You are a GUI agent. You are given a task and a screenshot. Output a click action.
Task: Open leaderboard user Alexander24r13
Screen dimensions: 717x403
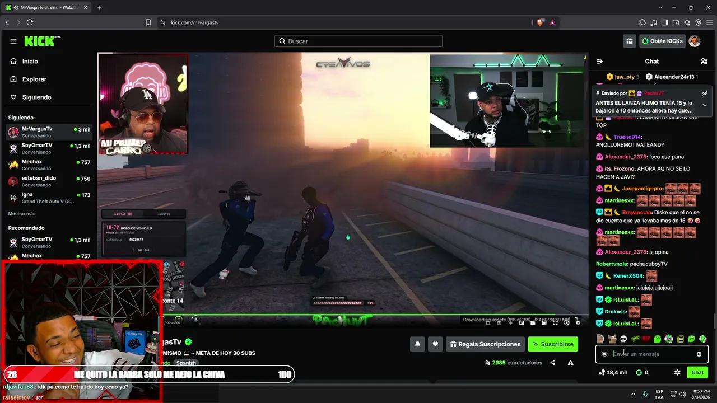[x=672, y=77]
